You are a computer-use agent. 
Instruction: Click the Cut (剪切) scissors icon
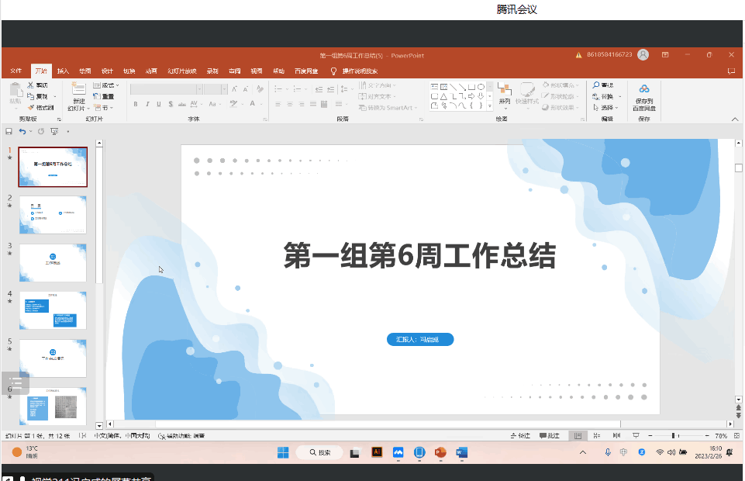(31, 85)
